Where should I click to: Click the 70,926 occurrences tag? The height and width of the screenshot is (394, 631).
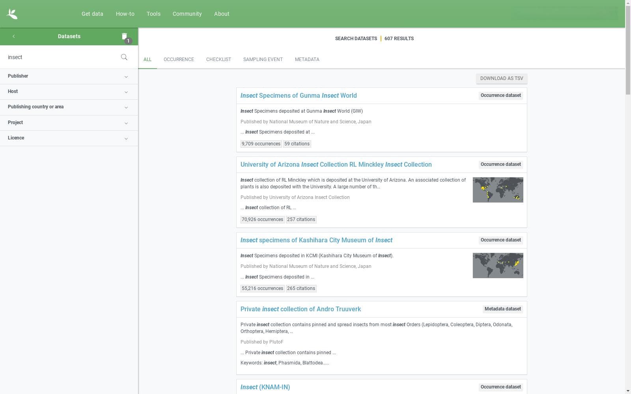pyautogui.click(x=262, y=219)
